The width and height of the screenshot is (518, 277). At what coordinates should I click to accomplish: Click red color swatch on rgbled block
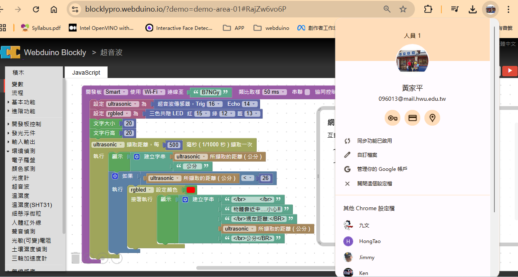[191, 190]
